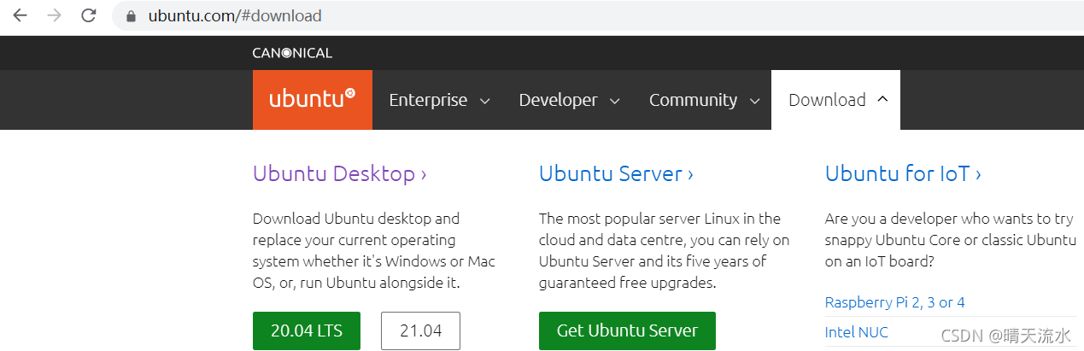Image resolution: width=1084 pixels, height=351 pixels.
Task: Collapse the Download menu using its caret
Action: point(882,99)
